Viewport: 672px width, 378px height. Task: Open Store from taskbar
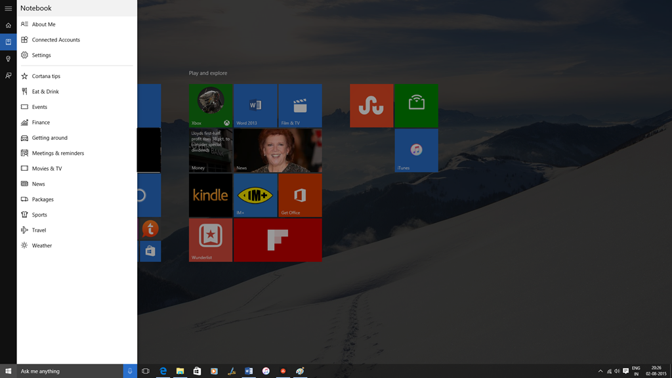pos(197,371)
